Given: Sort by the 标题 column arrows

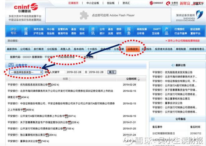Looking at the screenshot, I should point(70,79).
